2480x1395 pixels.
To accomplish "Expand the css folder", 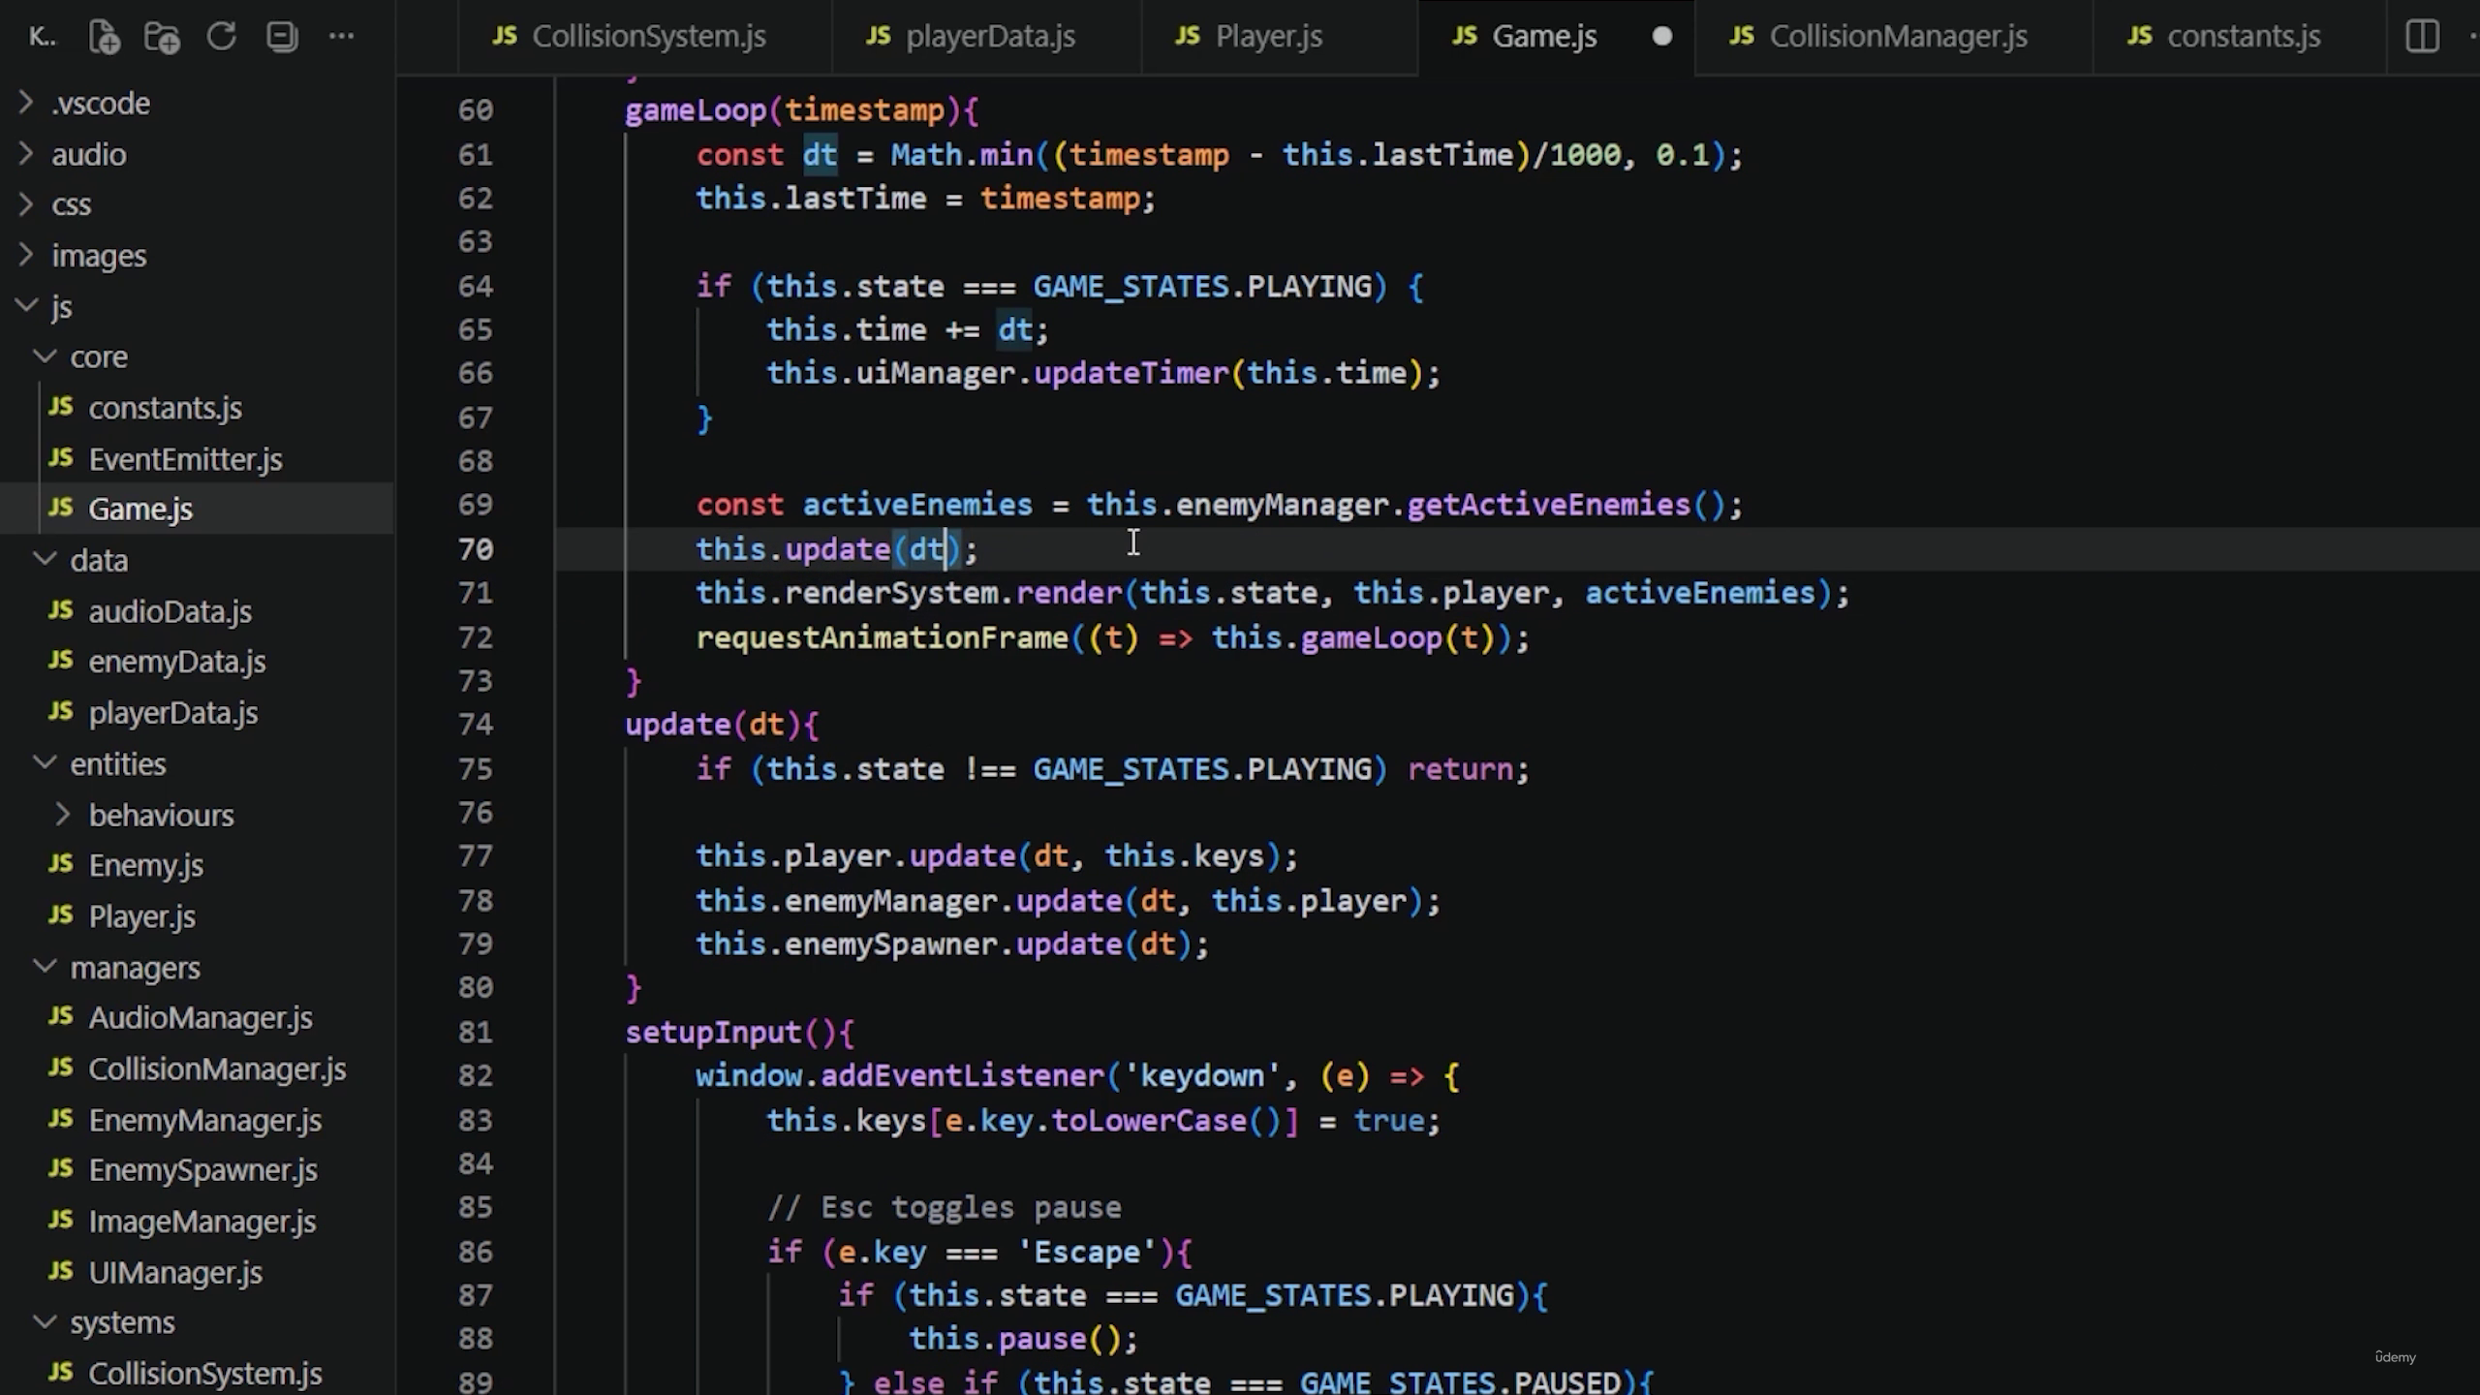I will tap(197, 204).
